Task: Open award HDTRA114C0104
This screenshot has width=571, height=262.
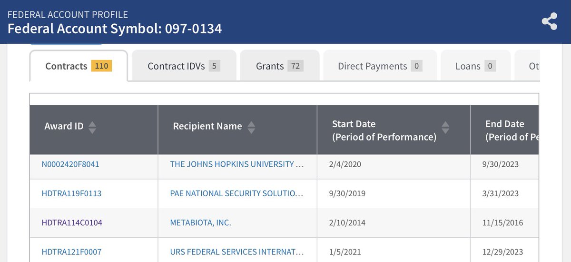Action: [72, 222]
